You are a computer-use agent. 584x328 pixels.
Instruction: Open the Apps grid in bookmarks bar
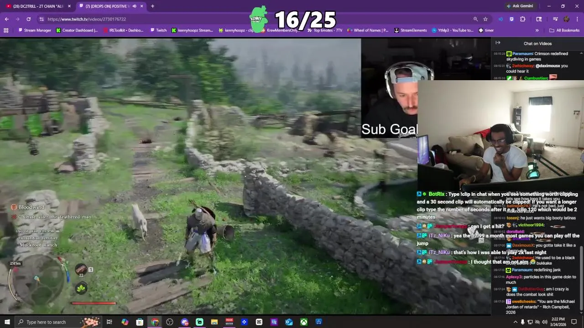pos(6,31)
